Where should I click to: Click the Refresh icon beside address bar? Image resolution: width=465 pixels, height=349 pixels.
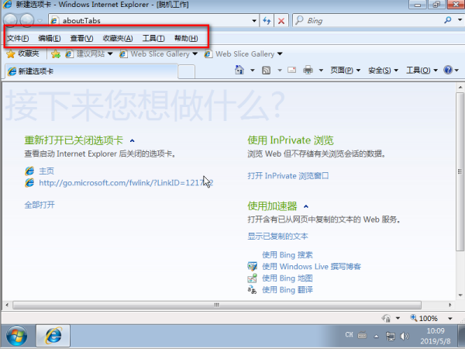click(267, 21)
